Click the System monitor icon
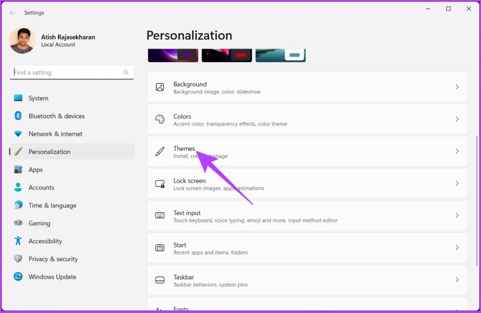The image size is (481, 313). pos(18,98)
